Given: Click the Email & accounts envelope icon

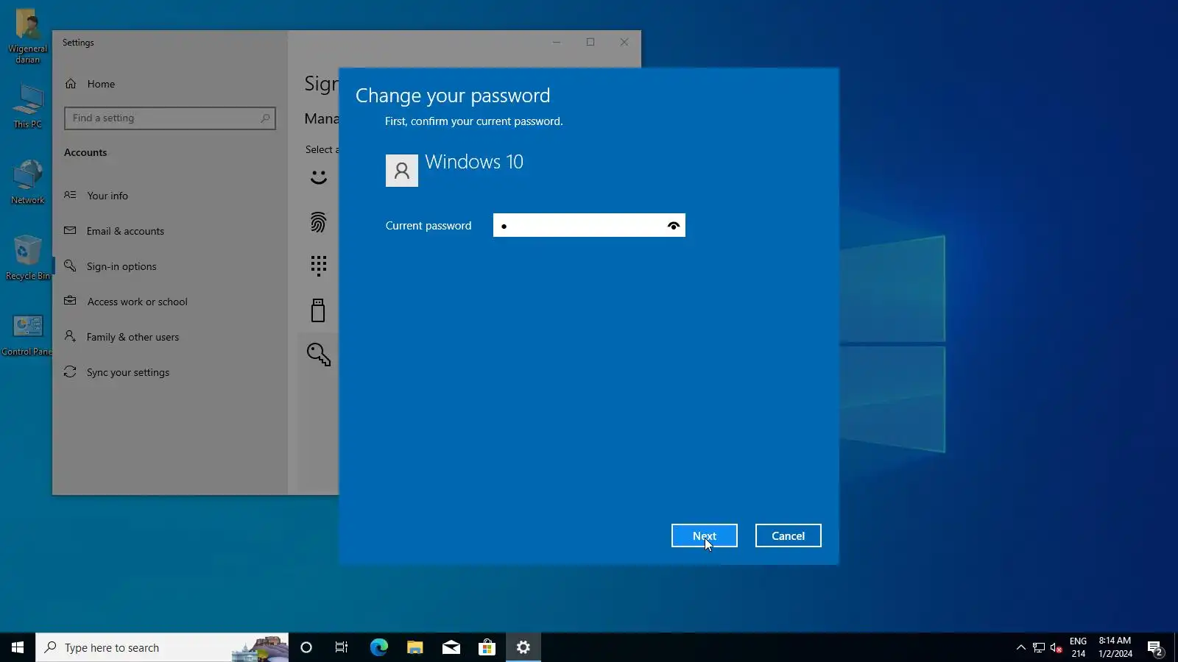Looking at the screenshot, I should tap(70, 230).
